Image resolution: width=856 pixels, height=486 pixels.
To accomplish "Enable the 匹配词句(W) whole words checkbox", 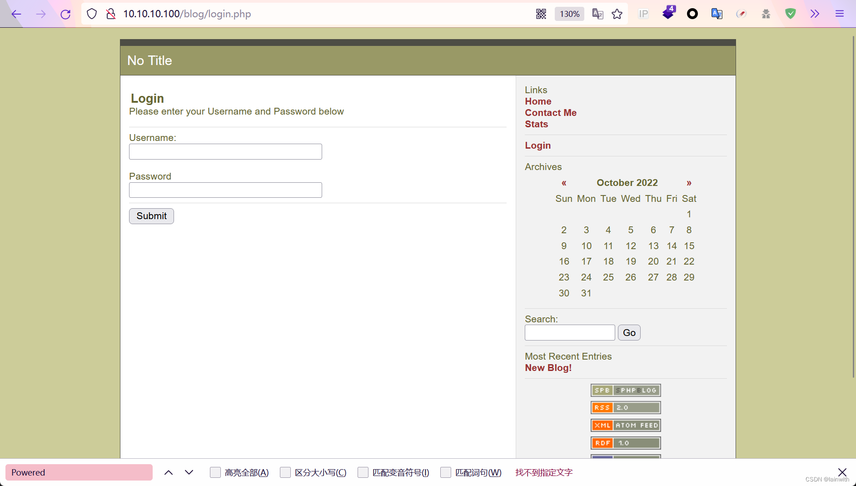I will 446,472.
